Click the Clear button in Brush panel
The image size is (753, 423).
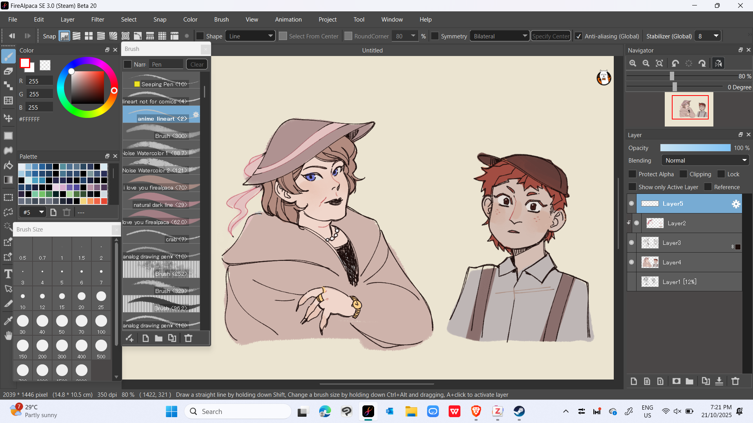pyautogui.click(x=197, y=65)
